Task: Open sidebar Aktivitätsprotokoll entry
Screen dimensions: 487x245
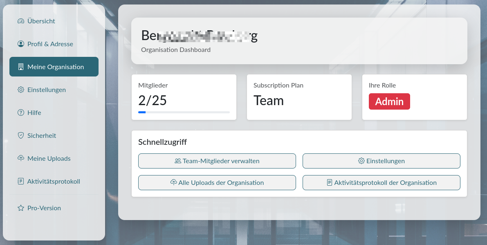Action: click(54, 181)
